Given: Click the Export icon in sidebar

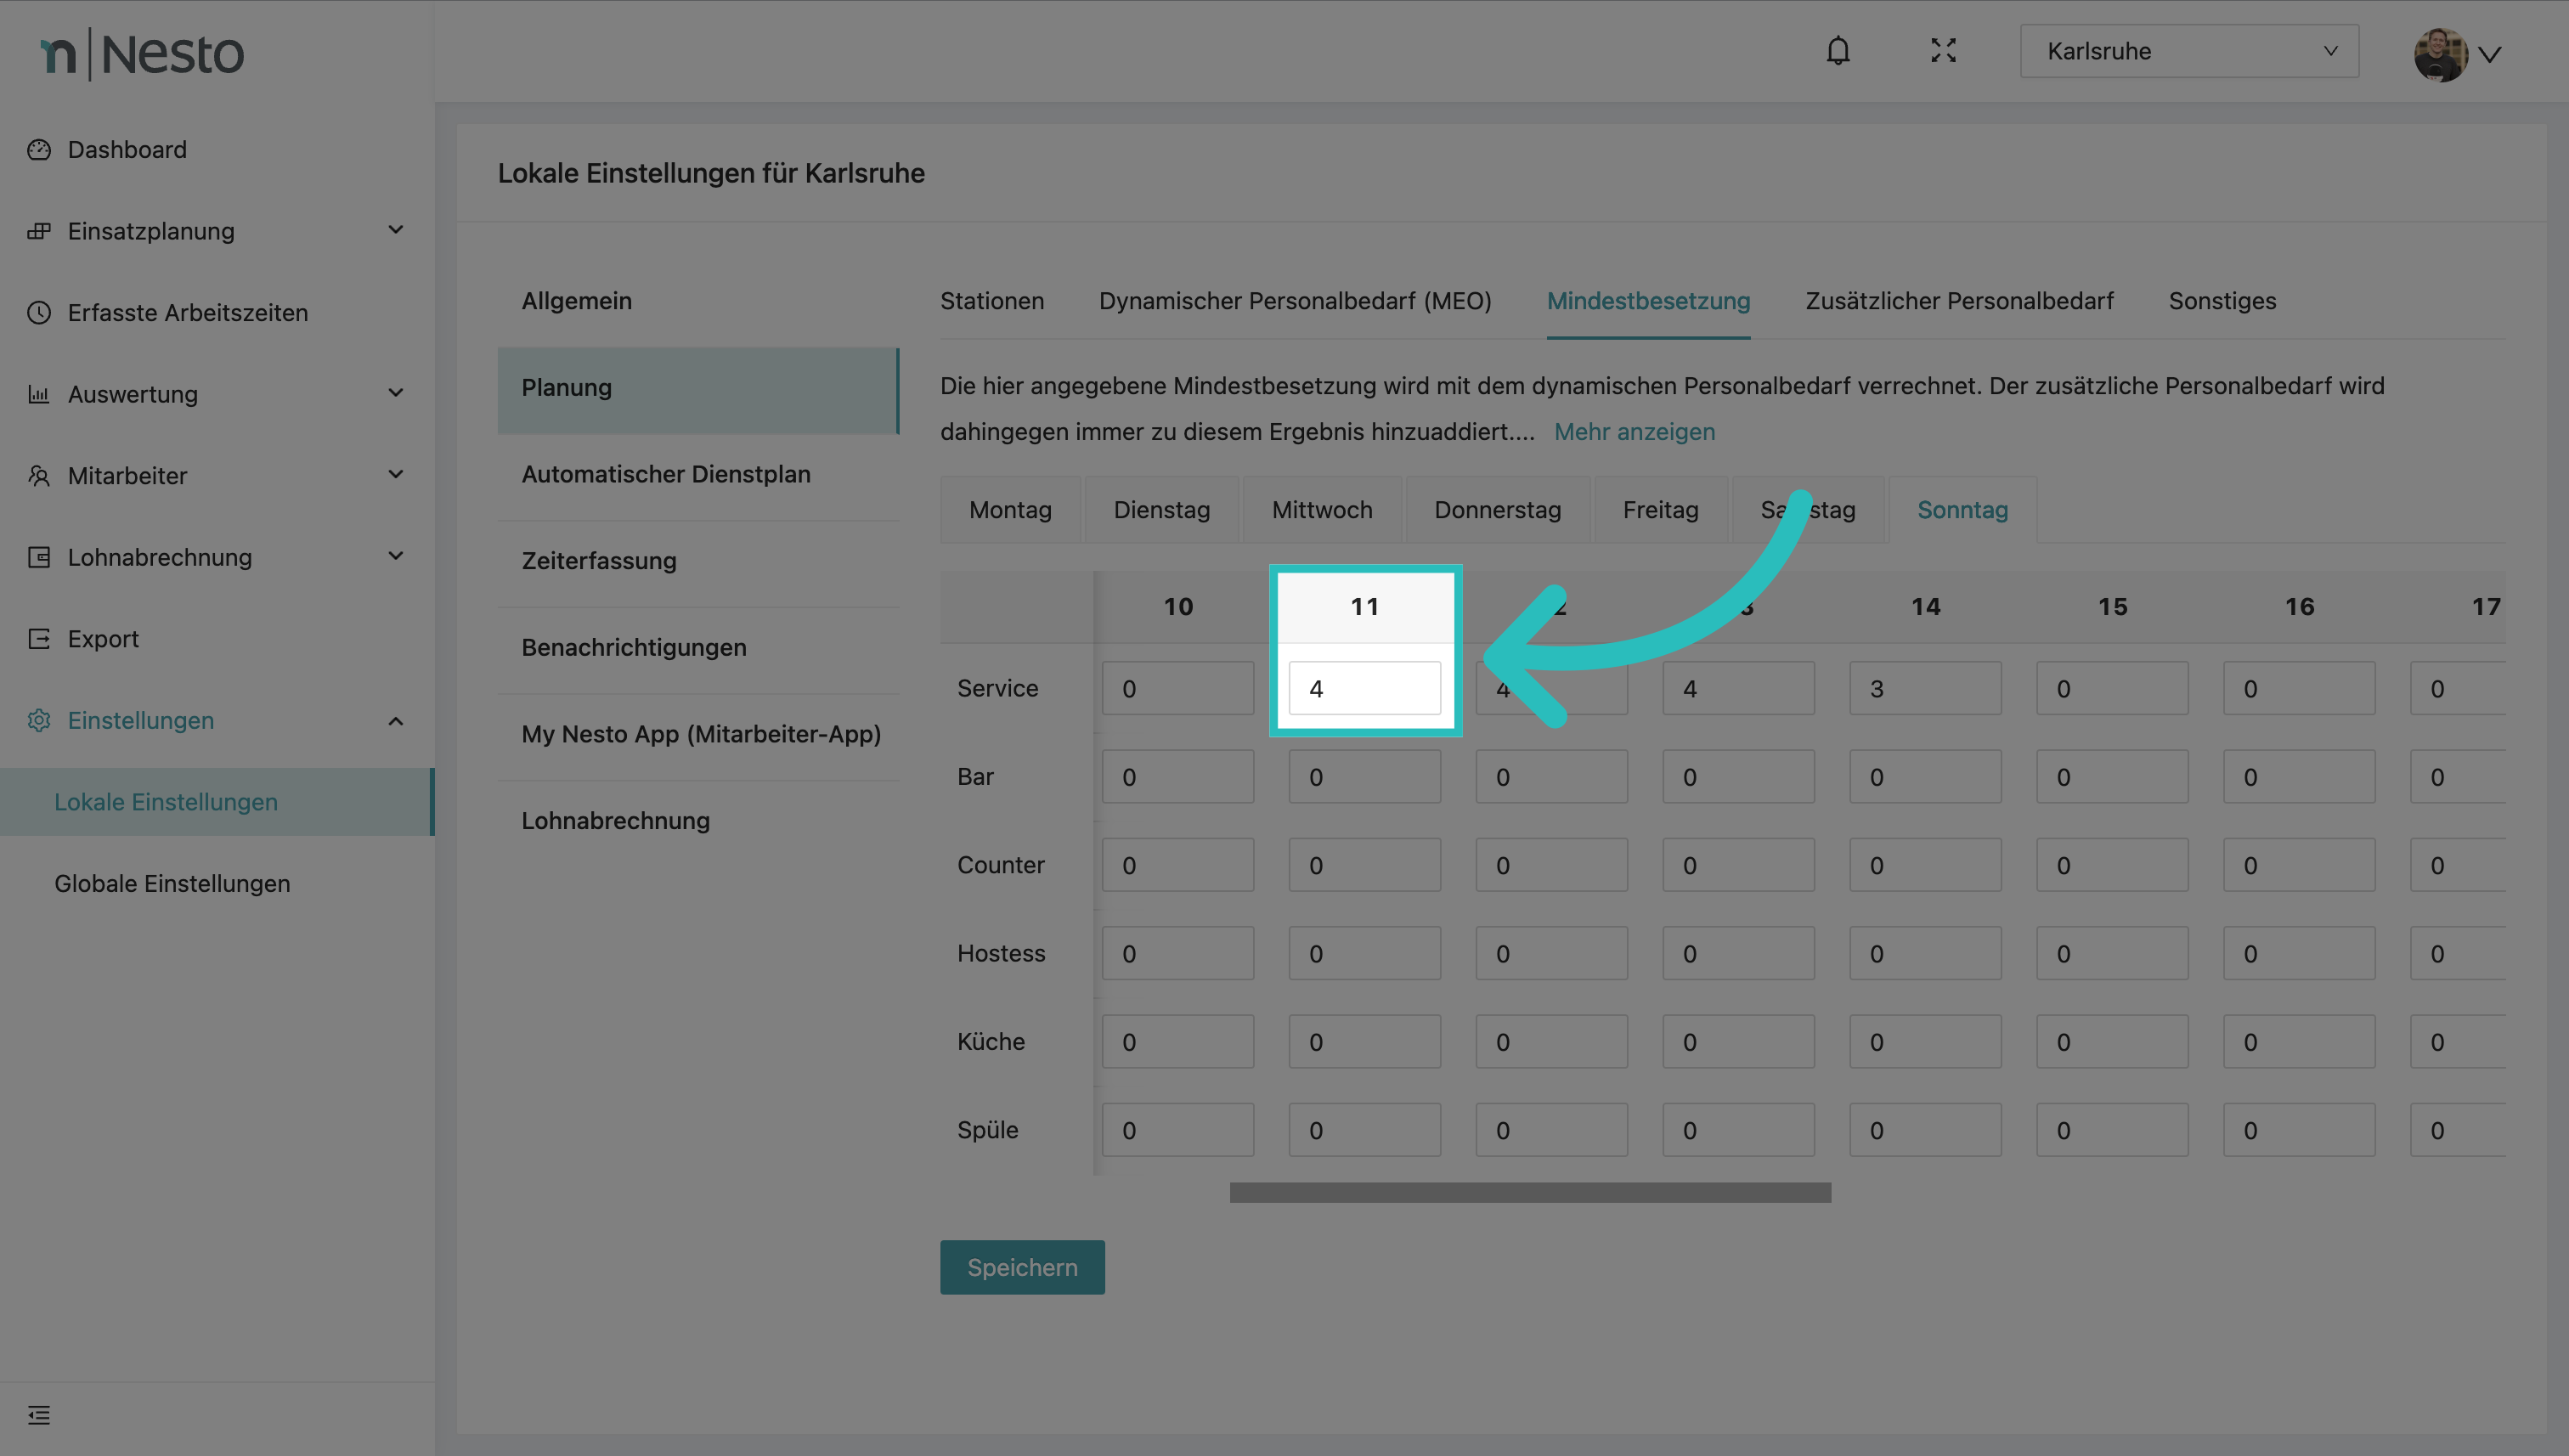Looking at the screenshot, I should tap(39, 639).
